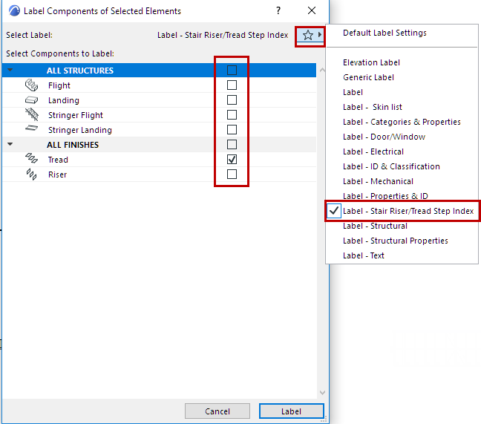The image size is (481, 424).
Task: Select Label - Stair Riser/Tread Step Index
Action: click(408, 211)
